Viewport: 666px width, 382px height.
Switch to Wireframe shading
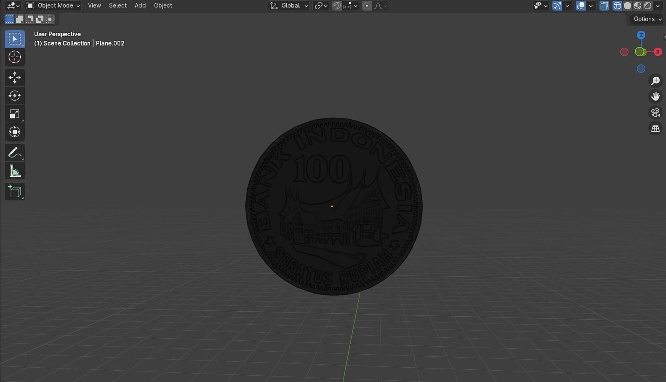[x=617, y=5]
